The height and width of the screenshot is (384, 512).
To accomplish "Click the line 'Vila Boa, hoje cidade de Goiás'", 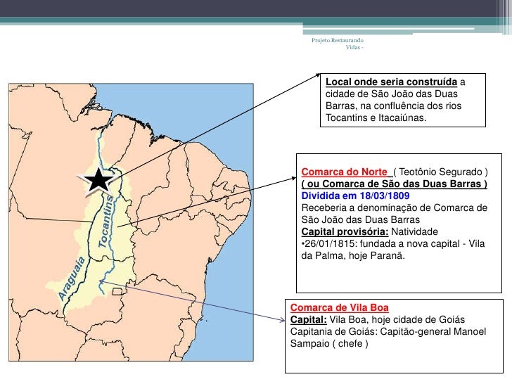I will [397, 319].
